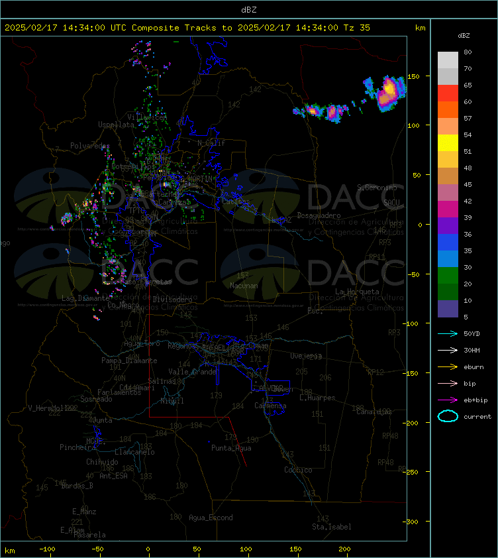Click the 'L.Huarpes' place label

pyautogui.click(x=317, y=398)
